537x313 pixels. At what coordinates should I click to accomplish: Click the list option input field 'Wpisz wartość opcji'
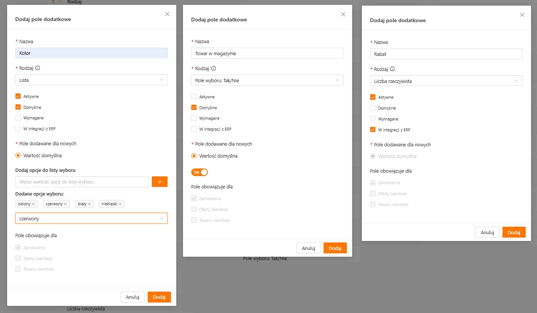tap(82, 182)
